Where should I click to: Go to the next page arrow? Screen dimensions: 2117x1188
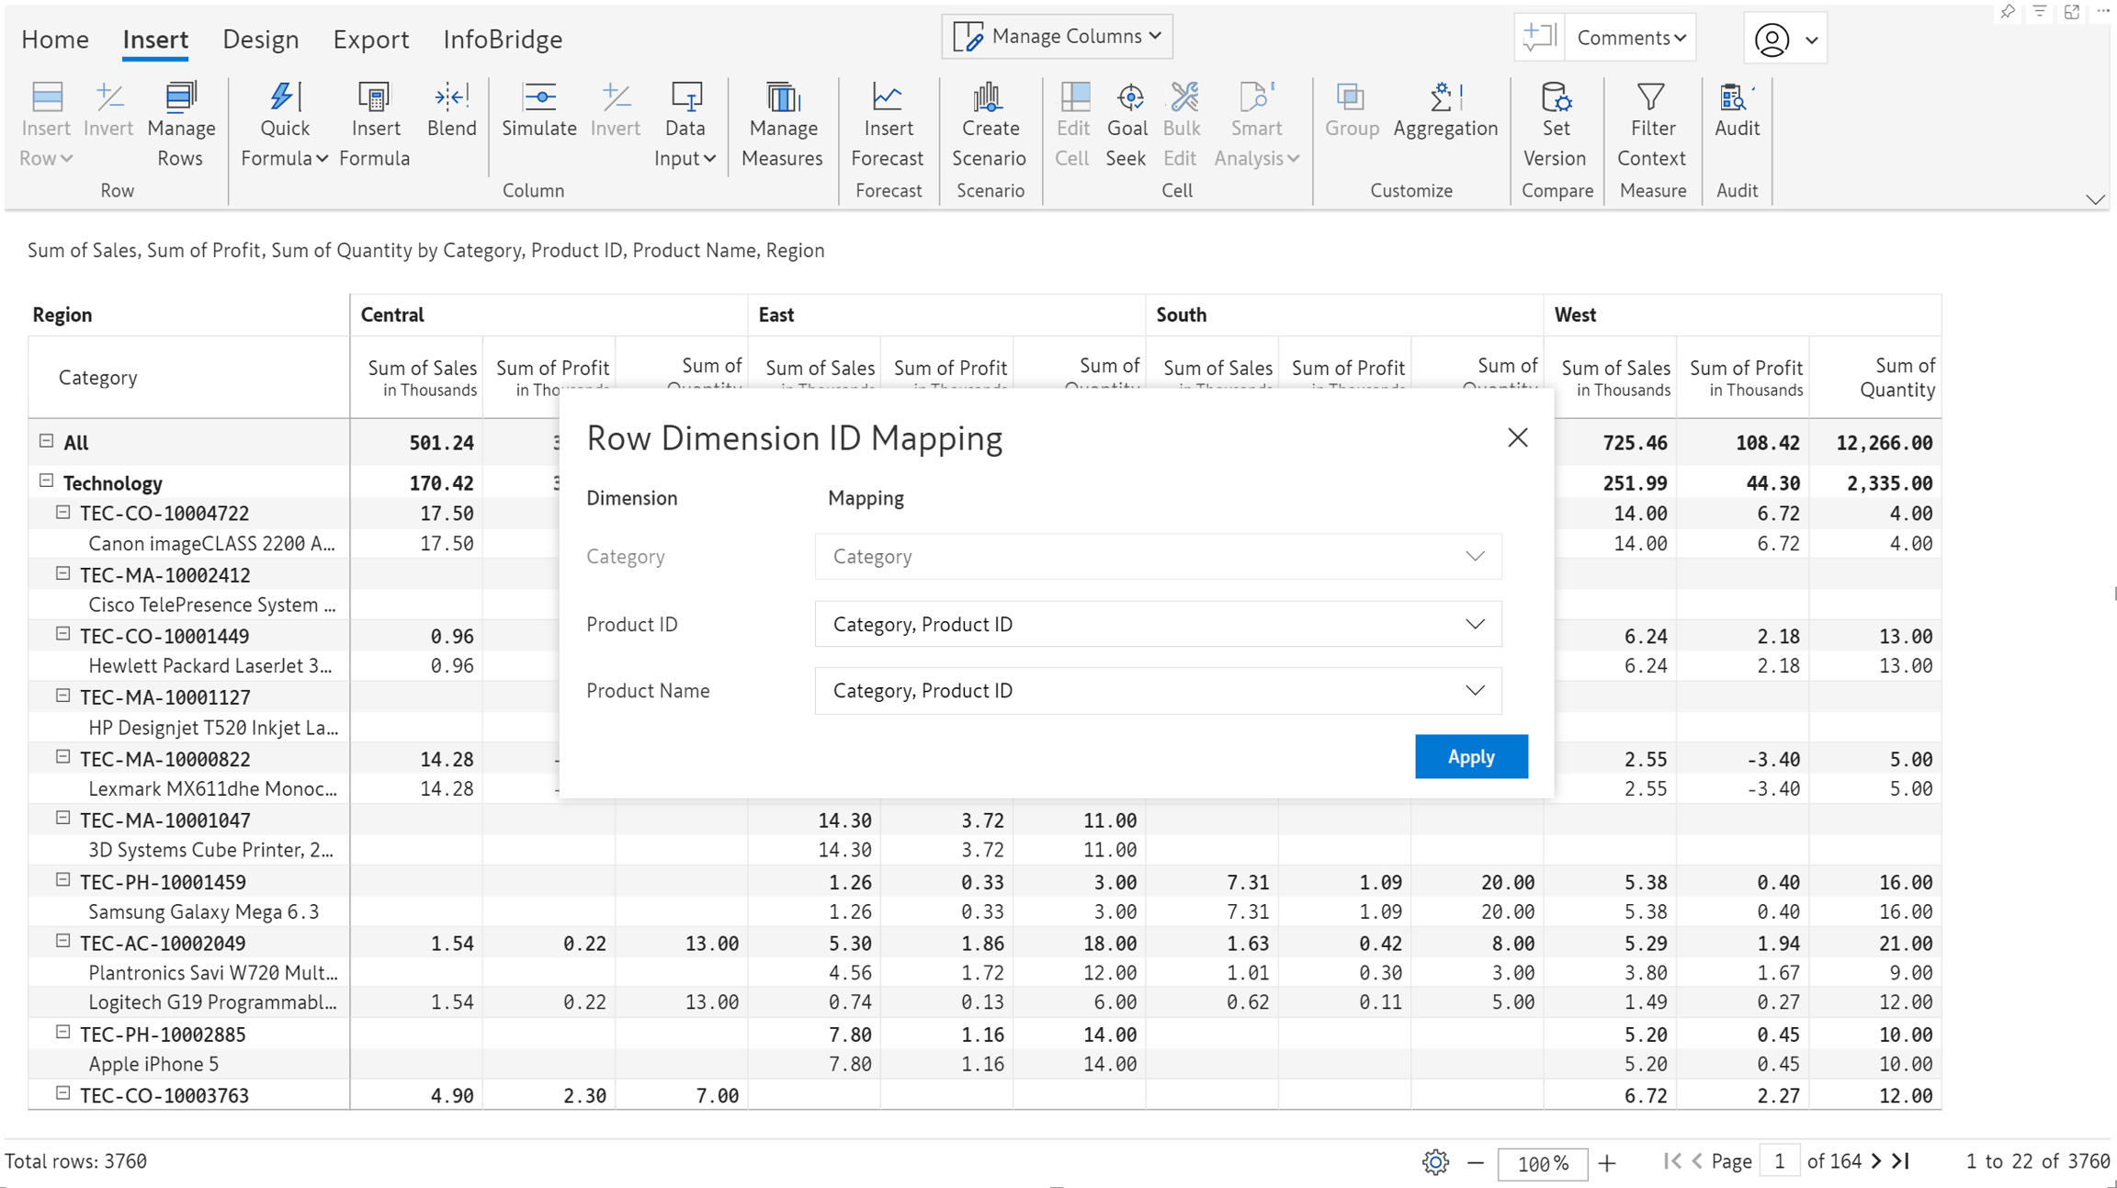(1876, 1161)
